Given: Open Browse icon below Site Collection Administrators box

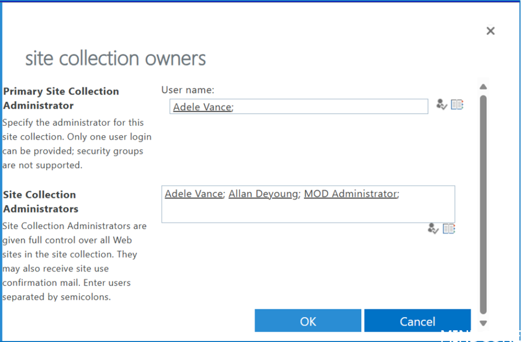Looking at the screenshot, I should tap(449, 229).
